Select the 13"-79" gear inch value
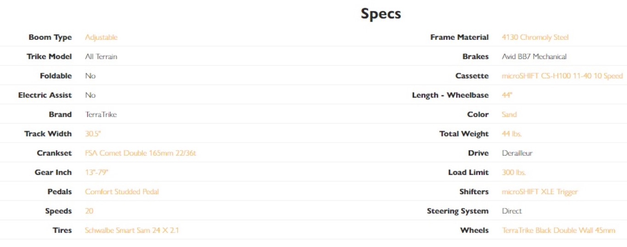 tap(96, 172)
